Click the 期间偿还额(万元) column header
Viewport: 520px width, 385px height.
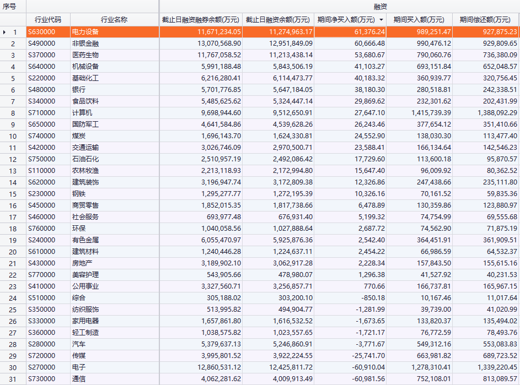(x=485, y=20)
